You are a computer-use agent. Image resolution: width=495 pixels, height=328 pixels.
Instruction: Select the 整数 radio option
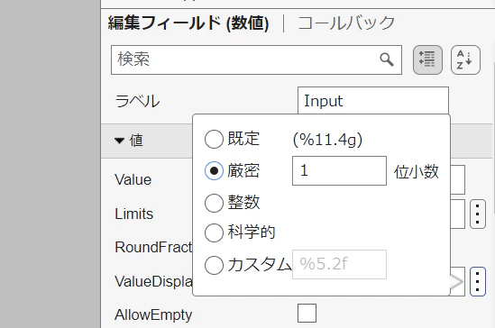(x=214, y=203)
